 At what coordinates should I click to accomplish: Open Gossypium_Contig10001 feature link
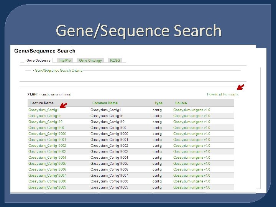coord(47,140)
